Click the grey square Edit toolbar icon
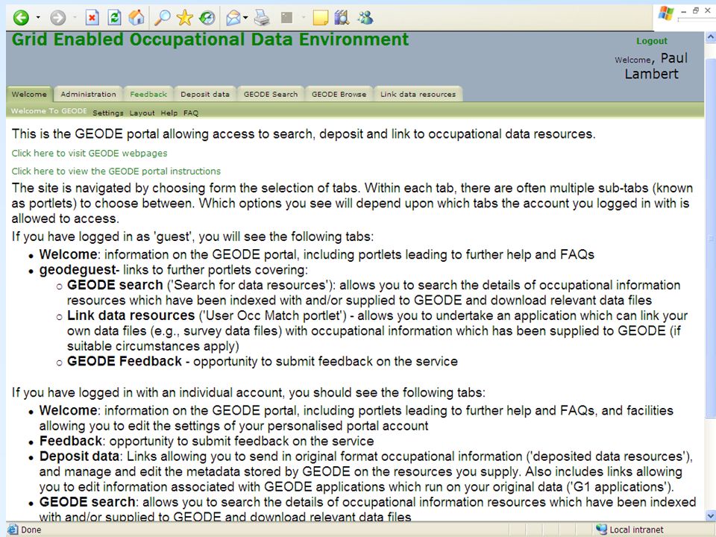 (286, 18)
